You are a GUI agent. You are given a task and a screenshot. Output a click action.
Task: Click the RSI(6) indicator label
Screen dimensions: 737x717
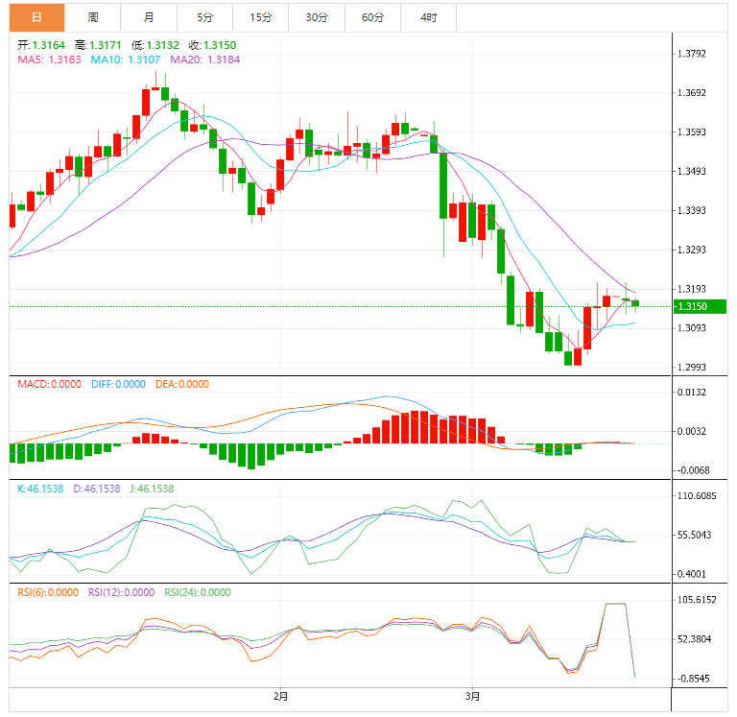coord(48,592)
